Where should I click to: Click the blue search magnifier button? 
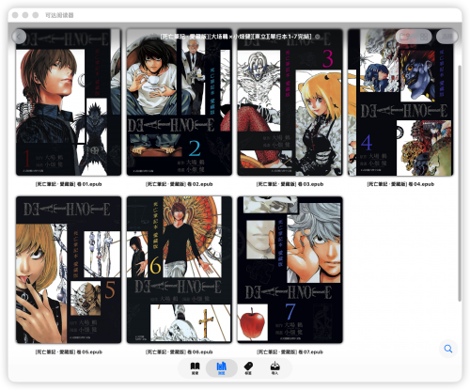point(448,349)
